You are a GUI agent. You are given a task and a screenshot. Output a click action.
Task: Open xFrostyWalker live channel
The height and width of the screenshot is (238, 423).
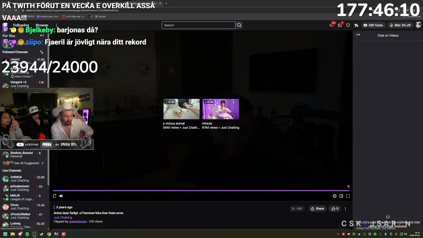[x=24, y=216]
